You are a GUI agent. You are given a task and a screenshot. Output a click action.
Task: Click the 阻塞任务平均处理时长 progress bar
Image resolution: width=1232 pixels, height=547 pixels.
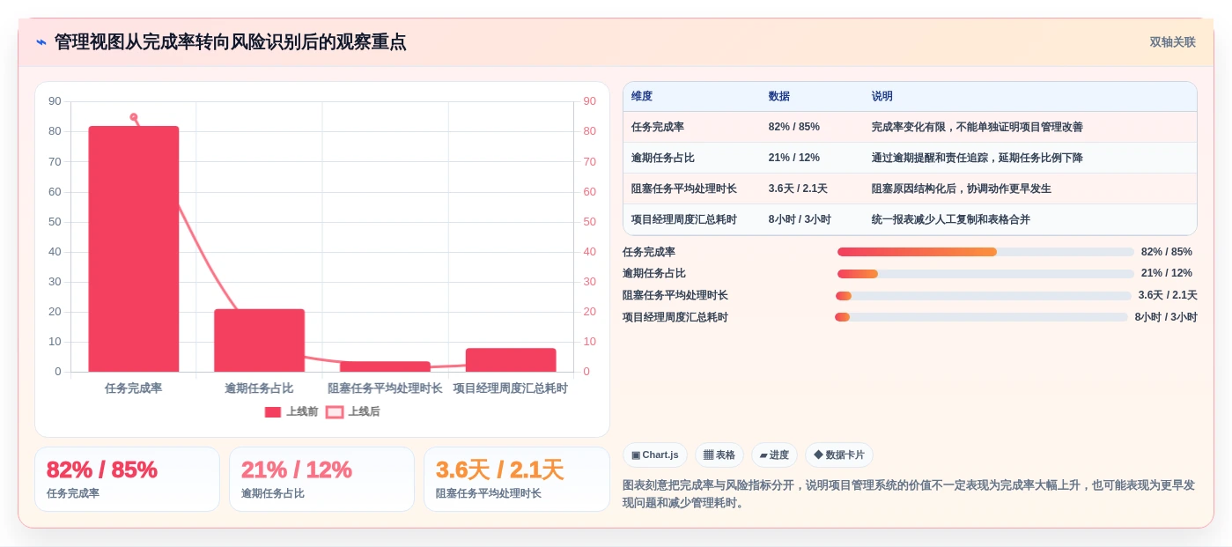984,296
